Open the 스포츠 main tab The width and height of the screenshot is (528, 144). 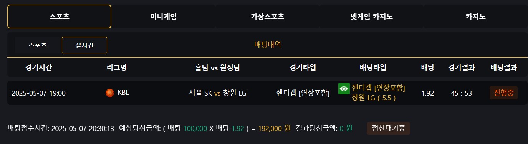(x=60, y=17)
